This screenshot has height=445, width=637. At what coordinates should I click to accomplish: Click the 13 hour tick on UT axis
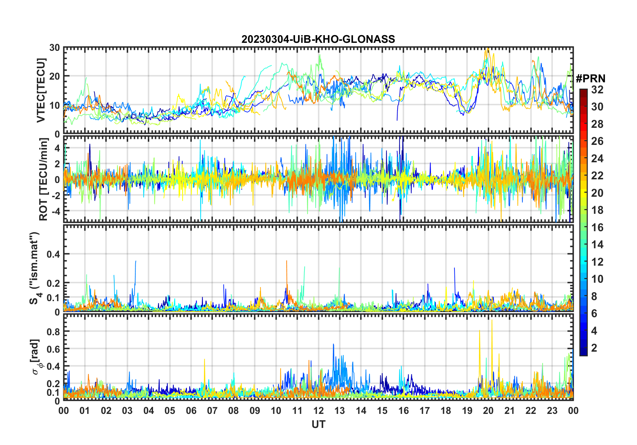(x=340, y=411)
